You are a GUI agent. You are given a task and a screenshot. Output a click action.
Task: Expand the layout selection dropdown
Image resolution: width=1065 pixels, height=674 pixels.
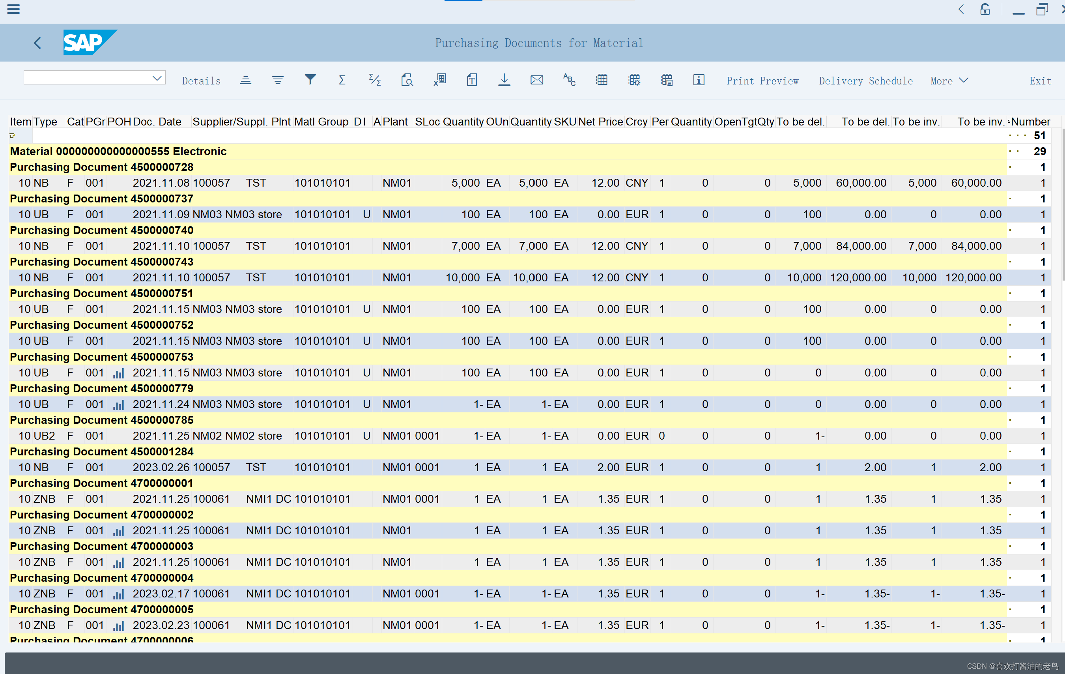[x=157, y=77]
